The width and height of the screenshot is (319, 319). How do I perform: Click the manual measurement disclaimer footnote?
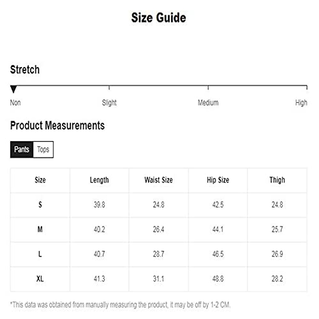pos(120,305)
